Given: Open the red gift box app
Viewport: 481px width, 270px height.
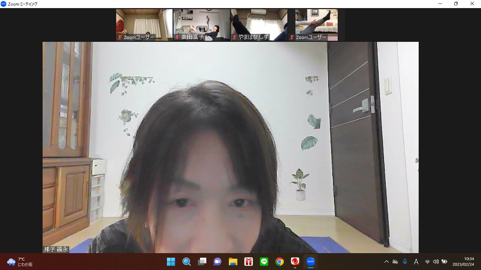Looking at the screenshot, I should (249, 262).
